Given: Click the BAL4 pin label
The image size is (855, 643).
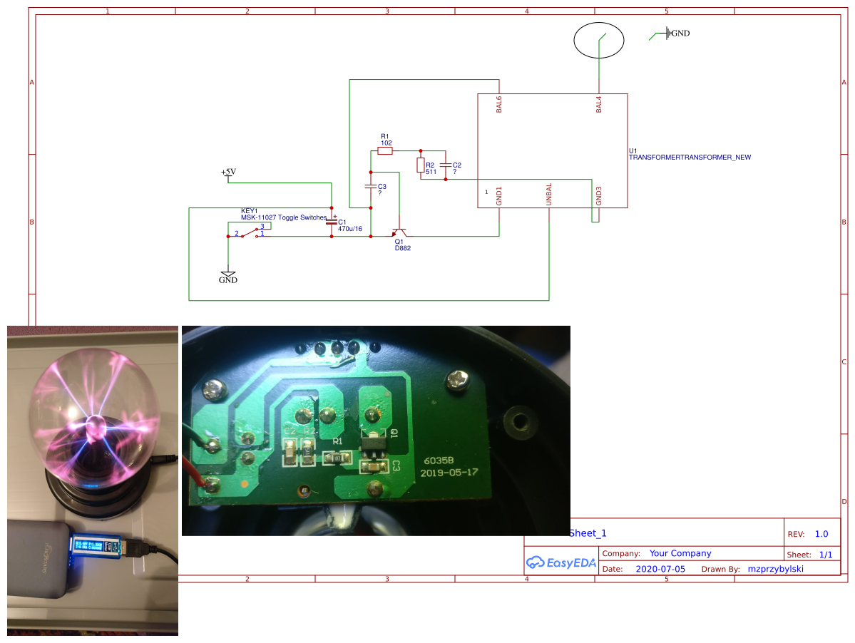Looking at the screenshot, I should (599, 105).
